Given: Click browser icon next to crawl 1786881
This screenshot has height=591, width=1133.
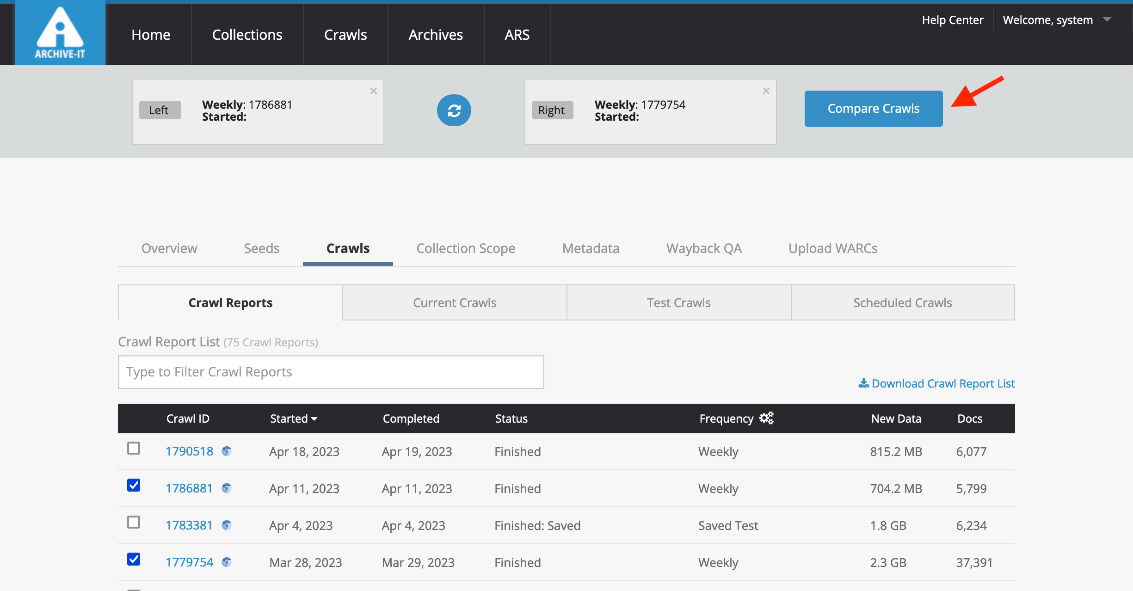Looking at the screenshot, I should (x=227, y=488).
